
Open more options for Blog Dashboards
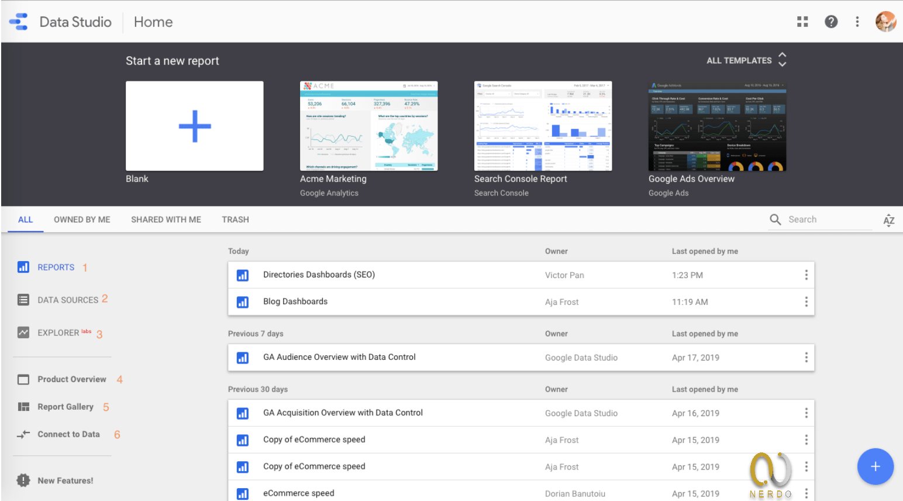806,302
